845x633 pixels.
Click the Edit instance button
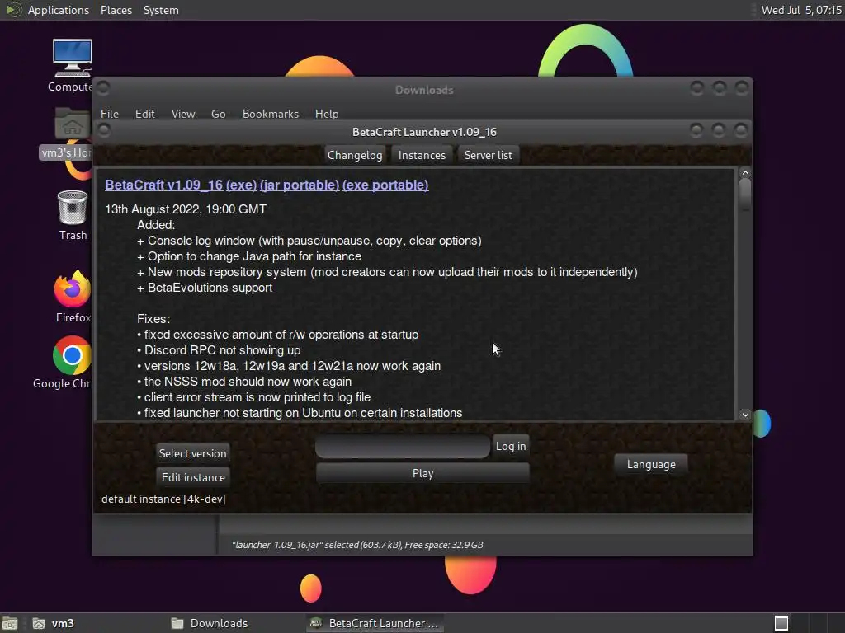pos(193,477)
